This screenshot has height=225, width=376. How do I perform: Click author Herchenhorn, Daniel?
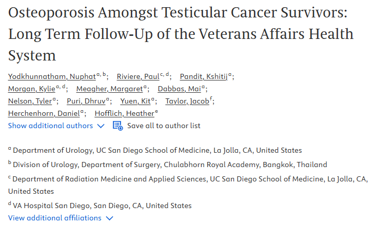44,114
